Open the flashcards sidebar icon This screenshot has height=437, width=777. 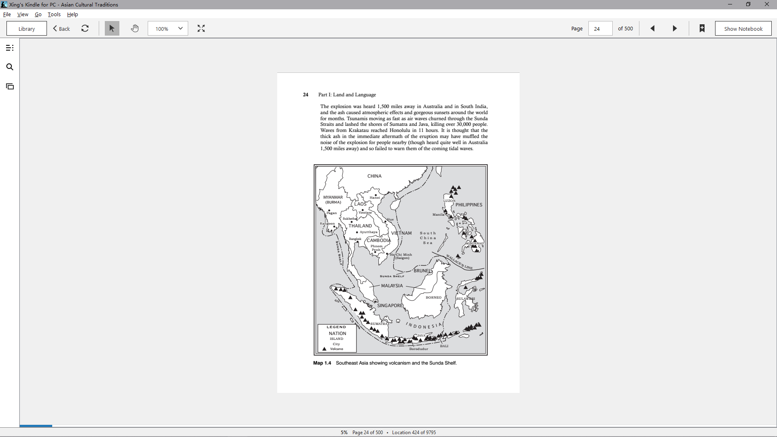tap(10, 87)
